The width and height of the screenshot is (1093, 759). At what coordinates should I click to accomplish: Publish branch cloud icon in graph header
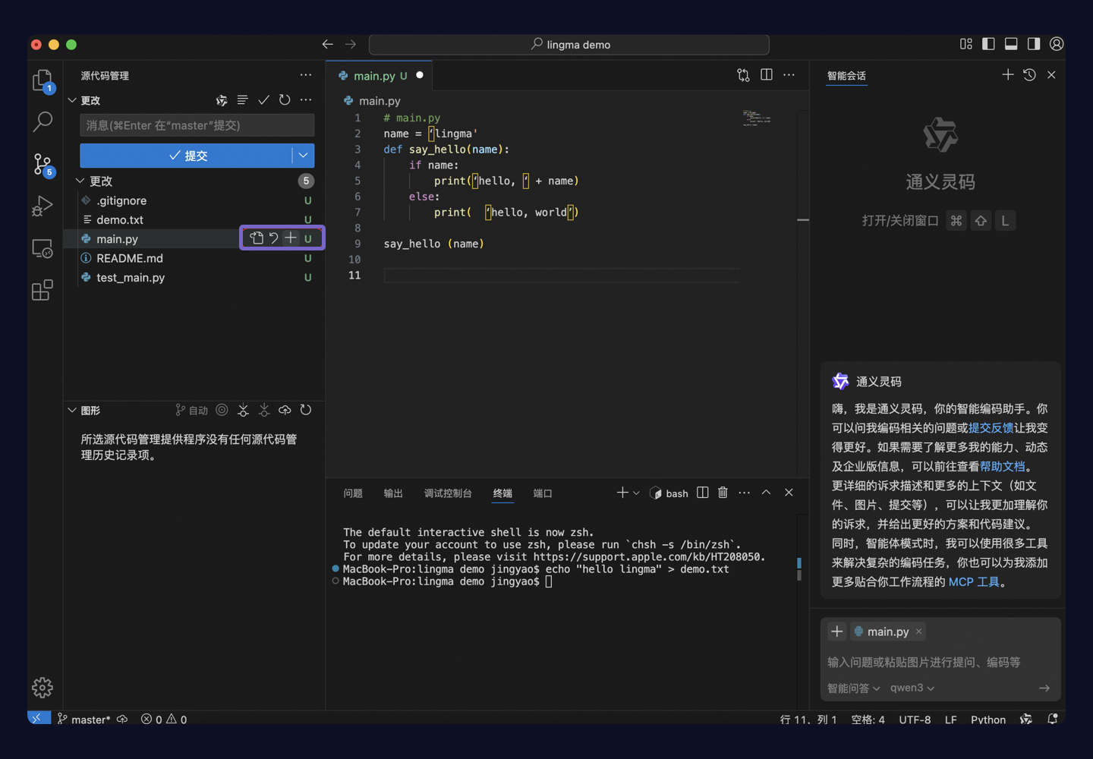(x=285, y=410)
